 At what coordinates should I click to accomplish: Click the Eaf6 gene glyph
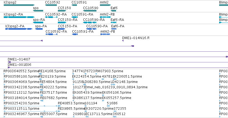[x=113, y=11]
